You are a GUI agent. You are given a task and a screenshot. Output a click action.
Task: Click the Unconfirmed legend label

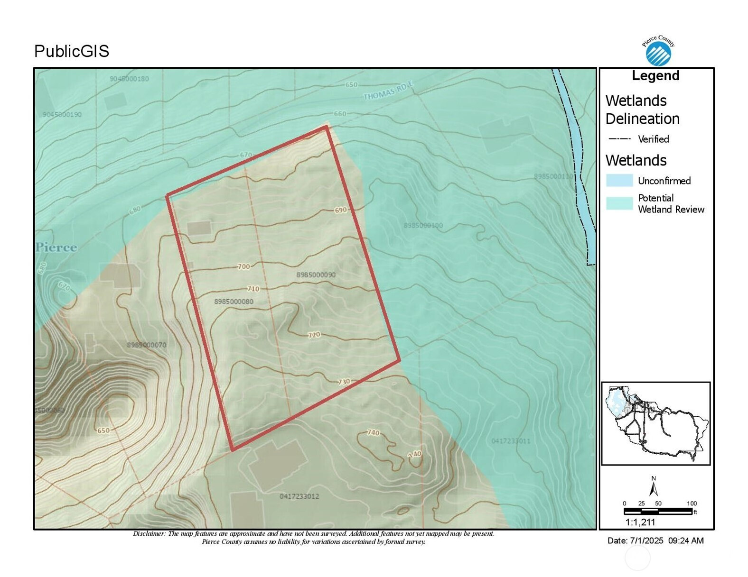coord(664,181)
